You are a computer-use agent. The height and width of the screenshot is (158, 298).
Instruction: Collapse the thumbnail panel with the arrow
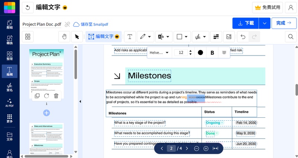pyautogui.click(x=80, y=101)
